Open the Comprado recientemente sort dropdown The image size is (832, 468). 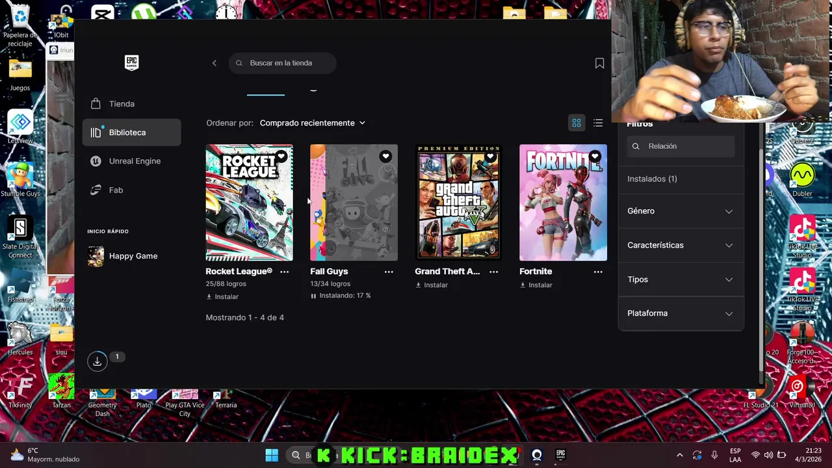click(313, 123)
